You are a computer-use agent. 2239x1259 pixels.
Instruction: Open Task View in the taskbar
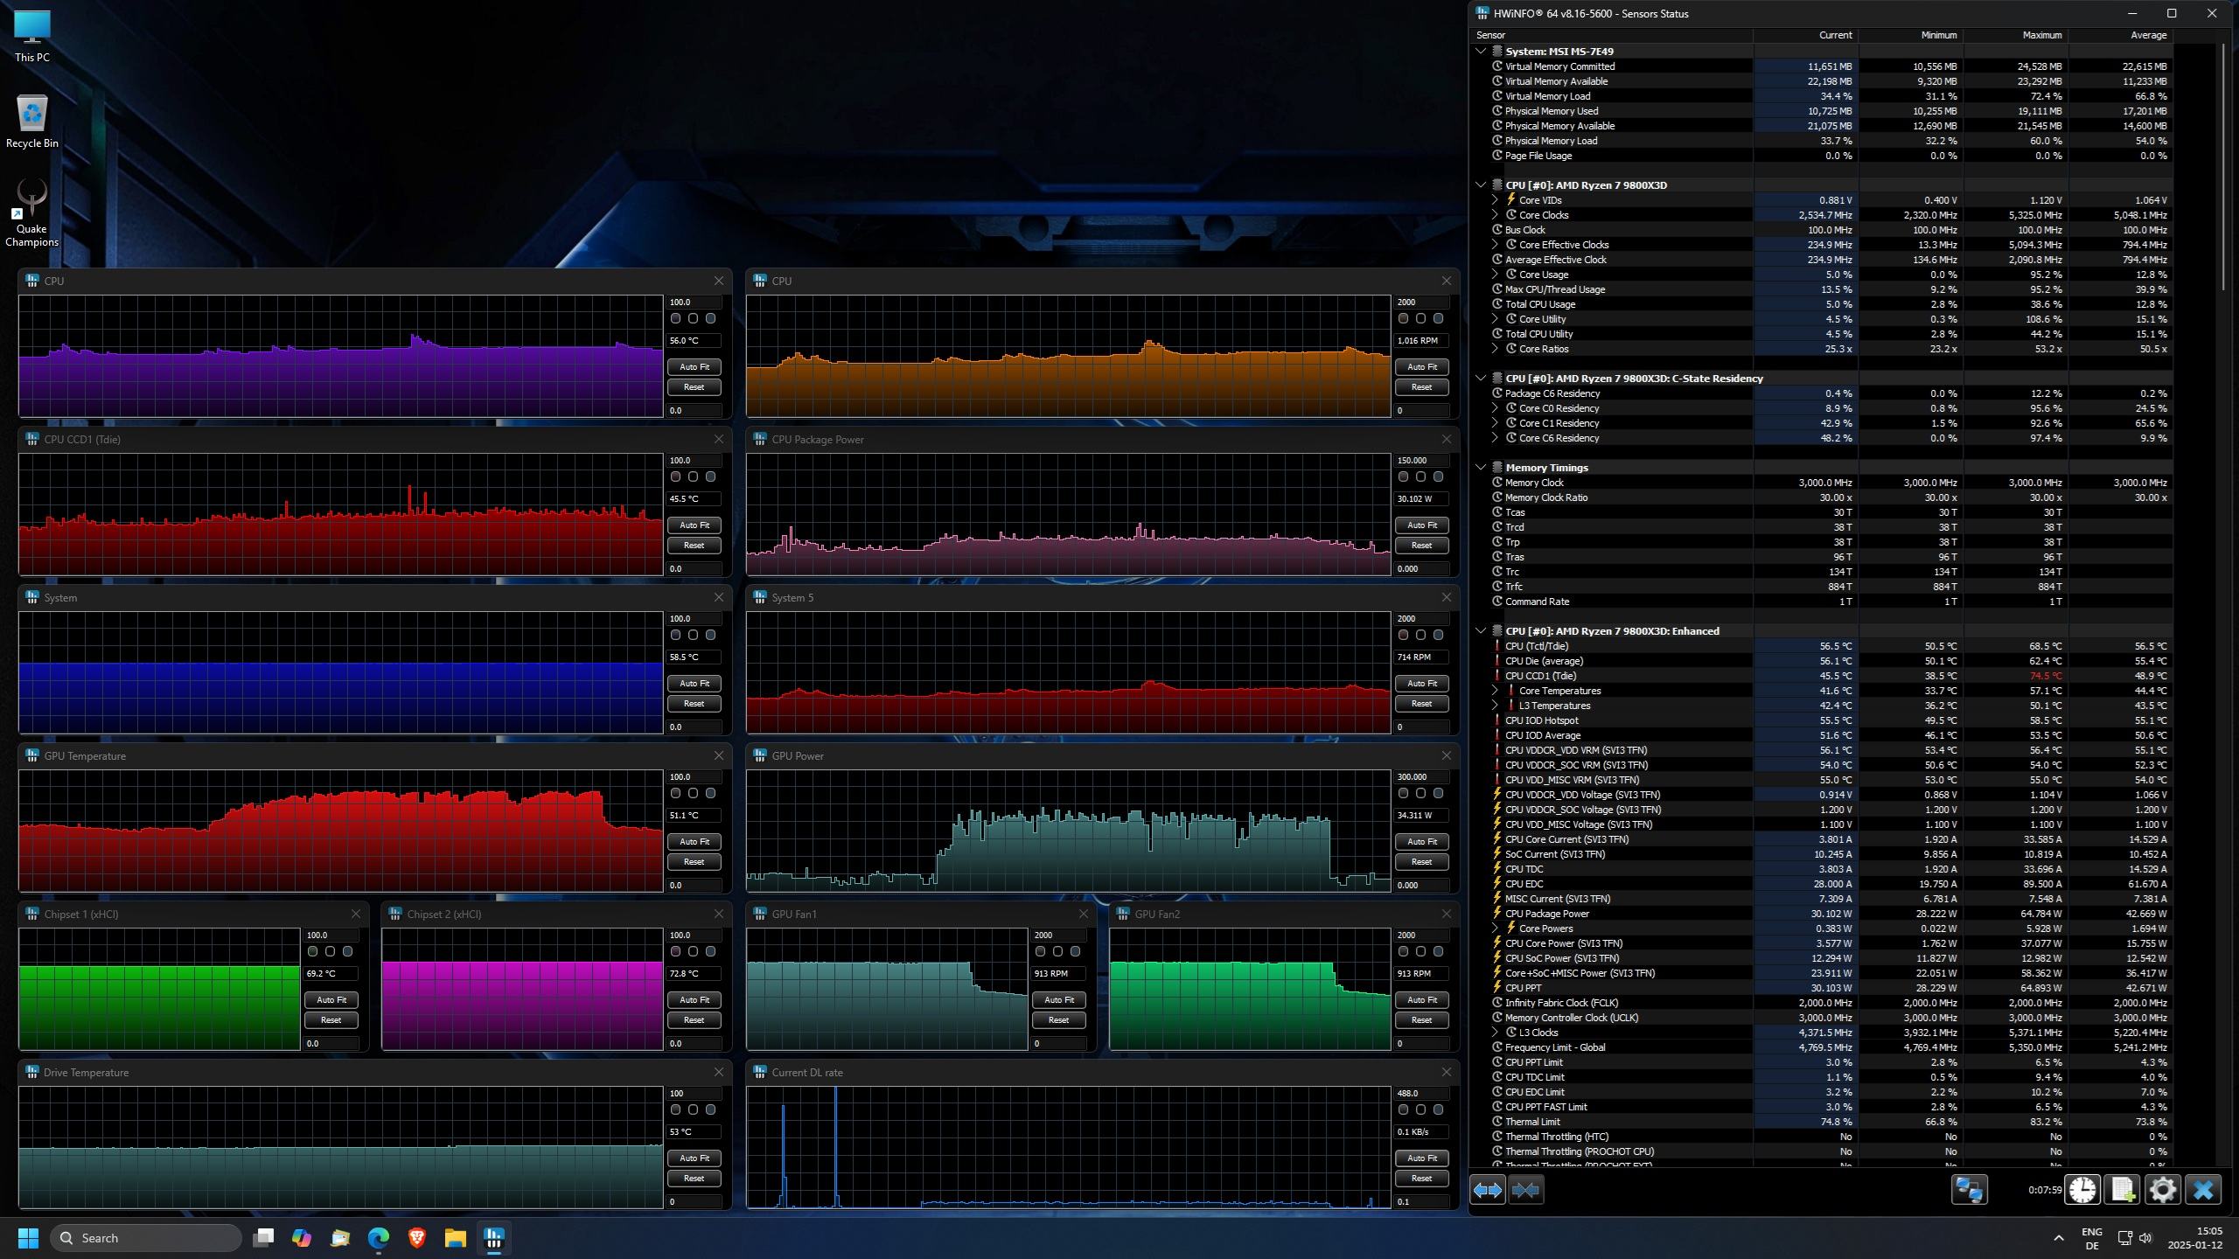(263, 1238)
